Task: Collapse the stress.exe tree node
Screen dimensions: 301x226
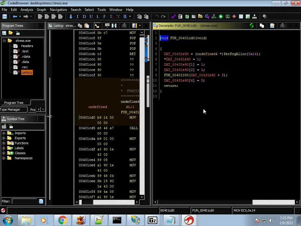Action: [4, 41]
